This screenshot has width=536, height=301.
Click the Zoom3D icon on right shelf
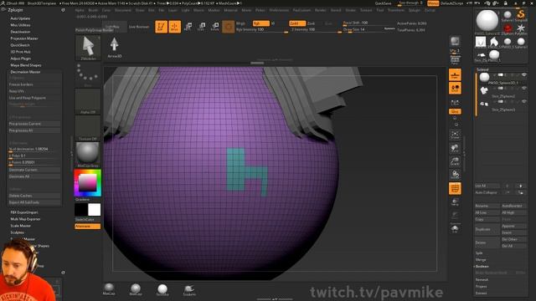(x=455, y=162)
